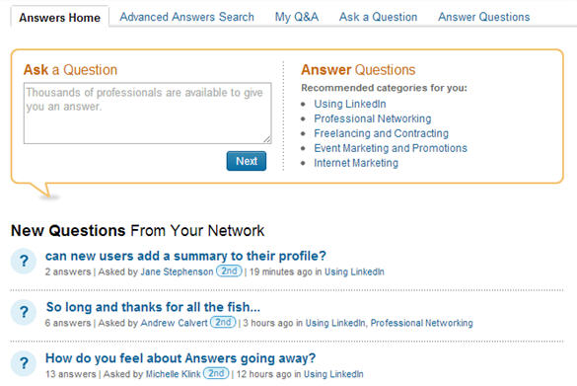Click the Next button
577x386 pixels.
point(247,161)
